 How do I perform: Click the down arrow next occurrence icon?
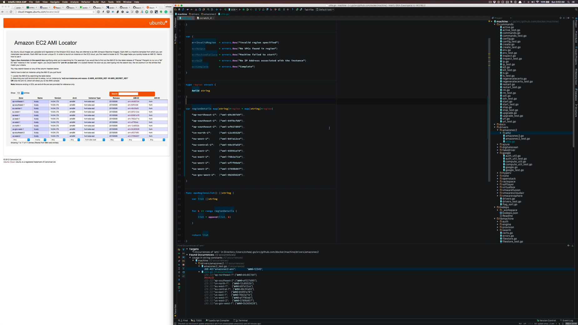tap(179, 280)
